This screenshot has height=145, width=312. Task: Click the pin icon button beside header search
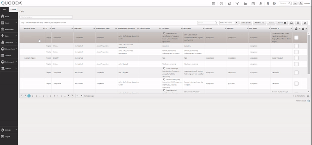pos(295,4)
